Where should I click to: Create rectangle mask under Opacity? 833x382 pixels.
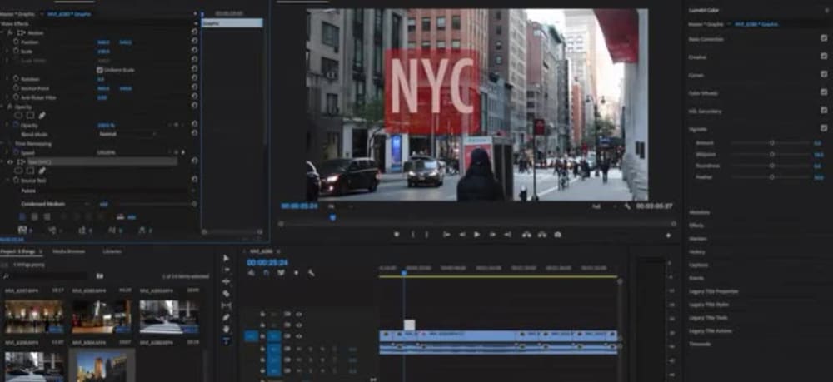point(31,115)
